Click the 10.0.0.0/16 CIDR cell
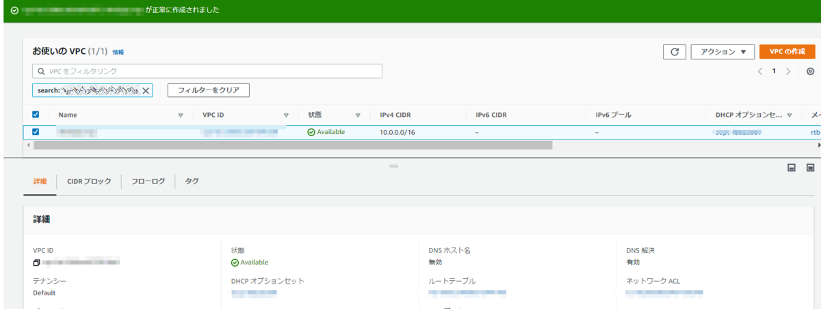The height and width of the screenshot is (309, 821). tap(399, 132)
